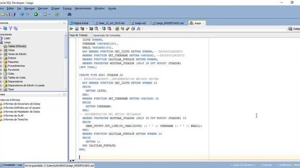Click the Schema Browser icon in Connections panel
The image size is (300, 168).
pyautogui.click(x=15, y=28)
